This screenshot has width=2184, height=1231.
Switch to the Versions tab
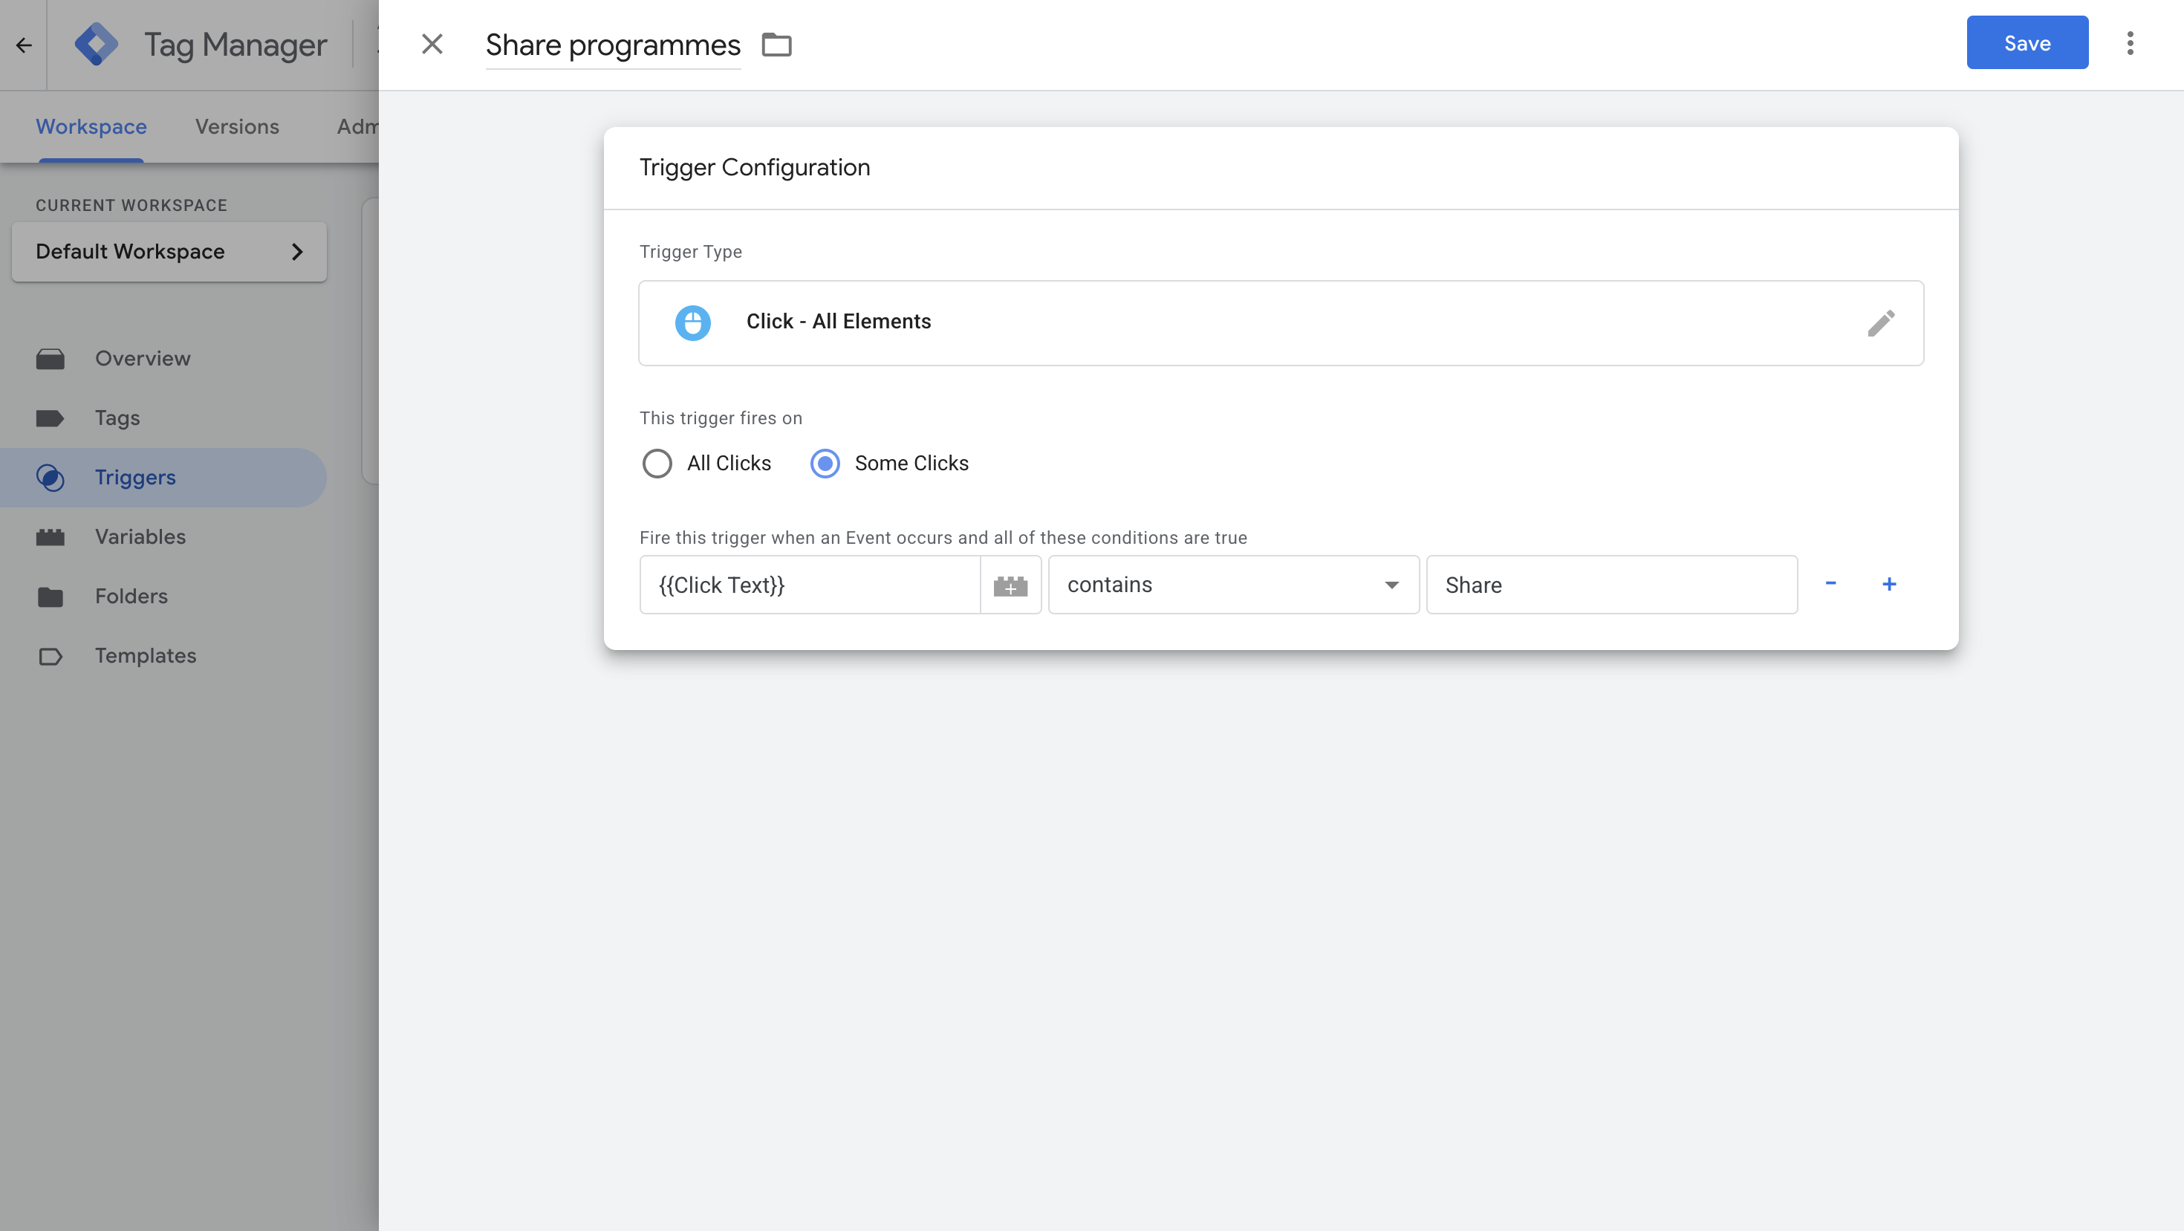pos(236,126)
